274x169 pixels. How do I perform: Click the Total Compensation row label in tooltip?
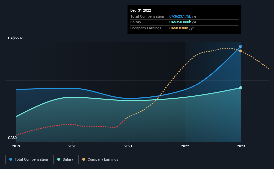147,16
